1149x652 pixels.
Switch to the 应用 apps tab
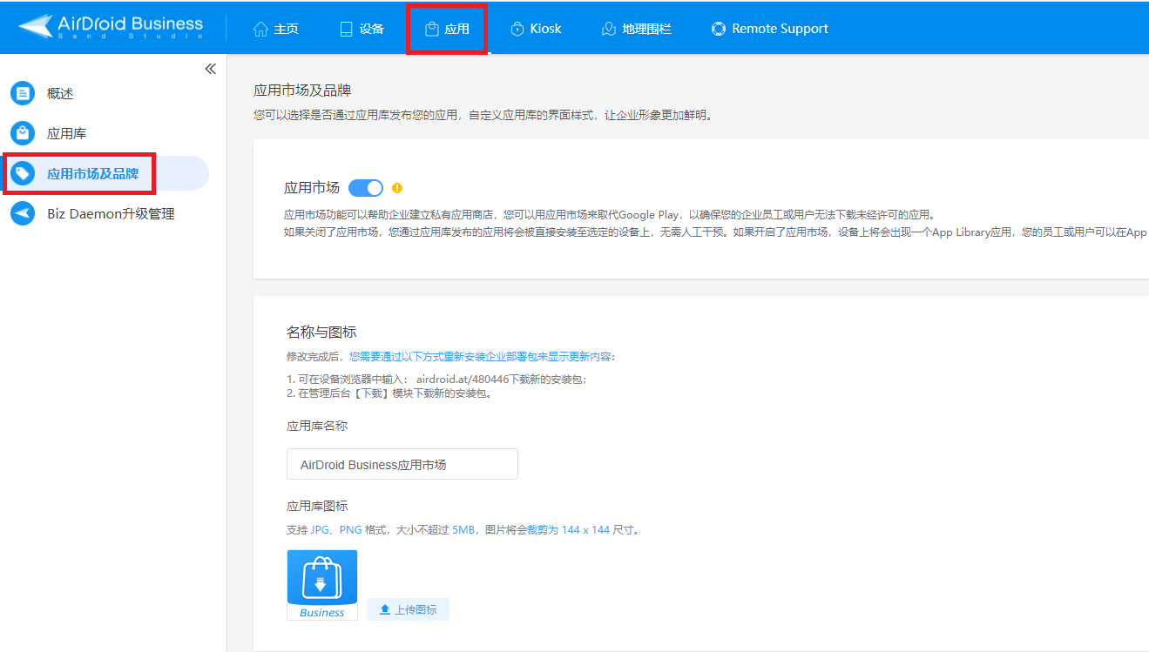pyautogui.click(x=447, y=29)
